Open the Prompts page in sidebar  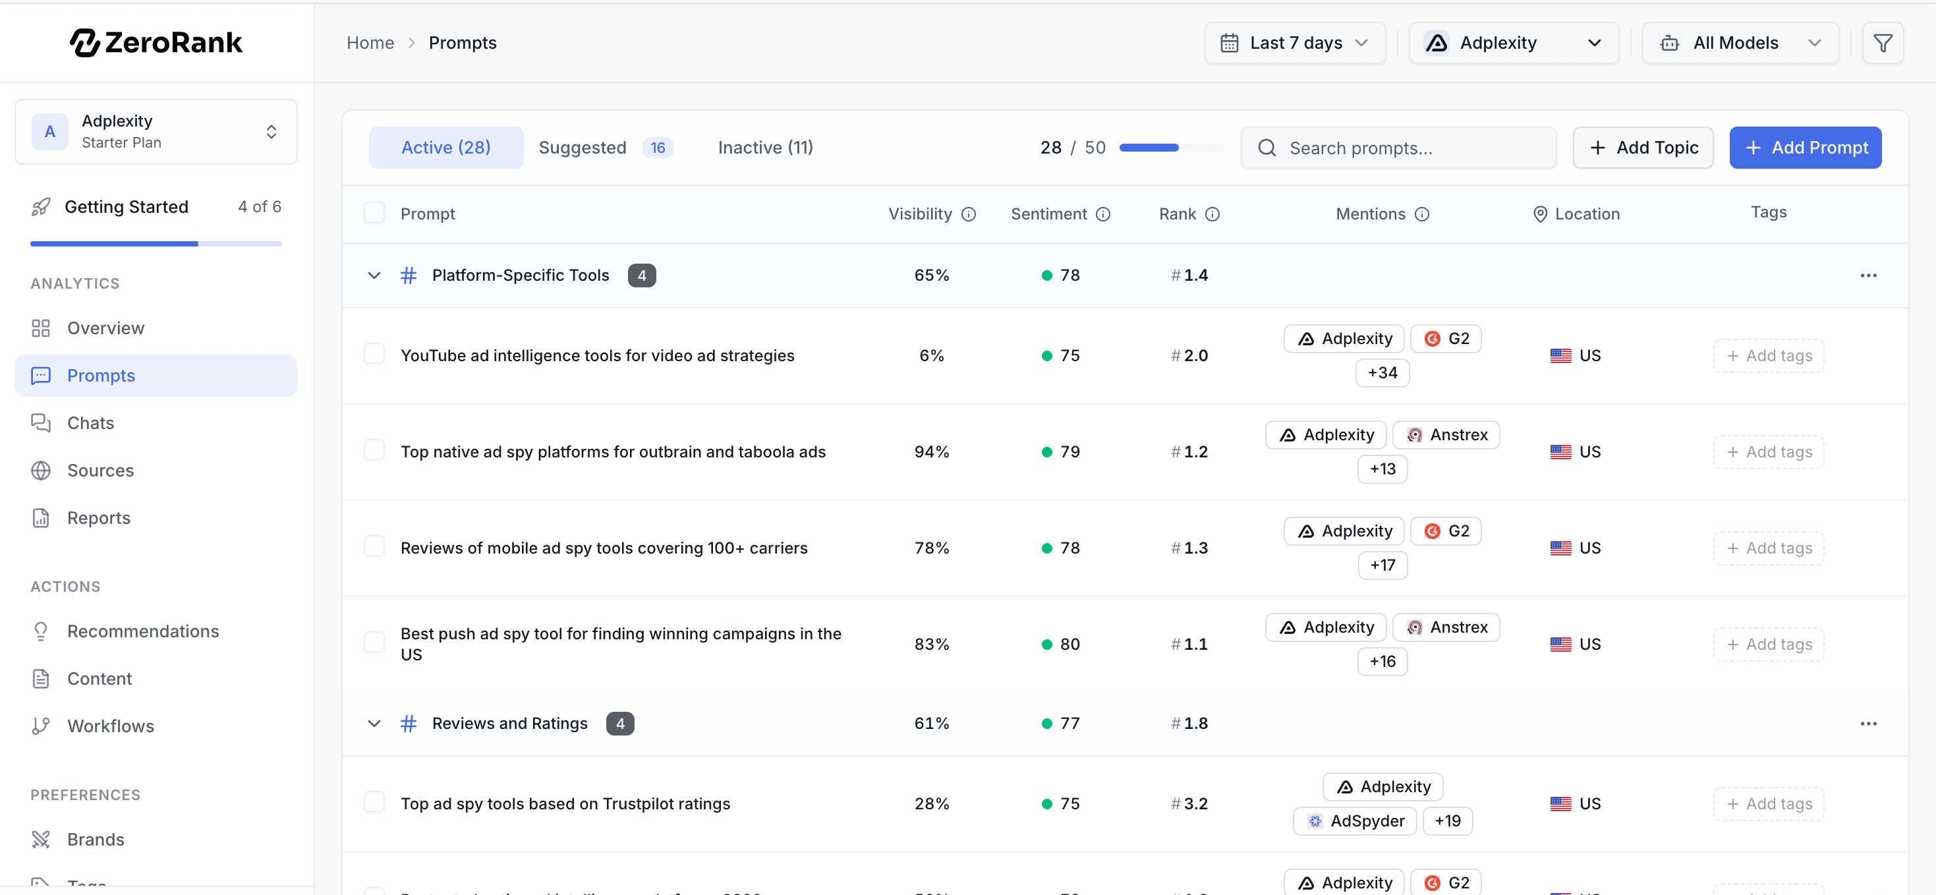pyautogui.click(x=156, y=376)
